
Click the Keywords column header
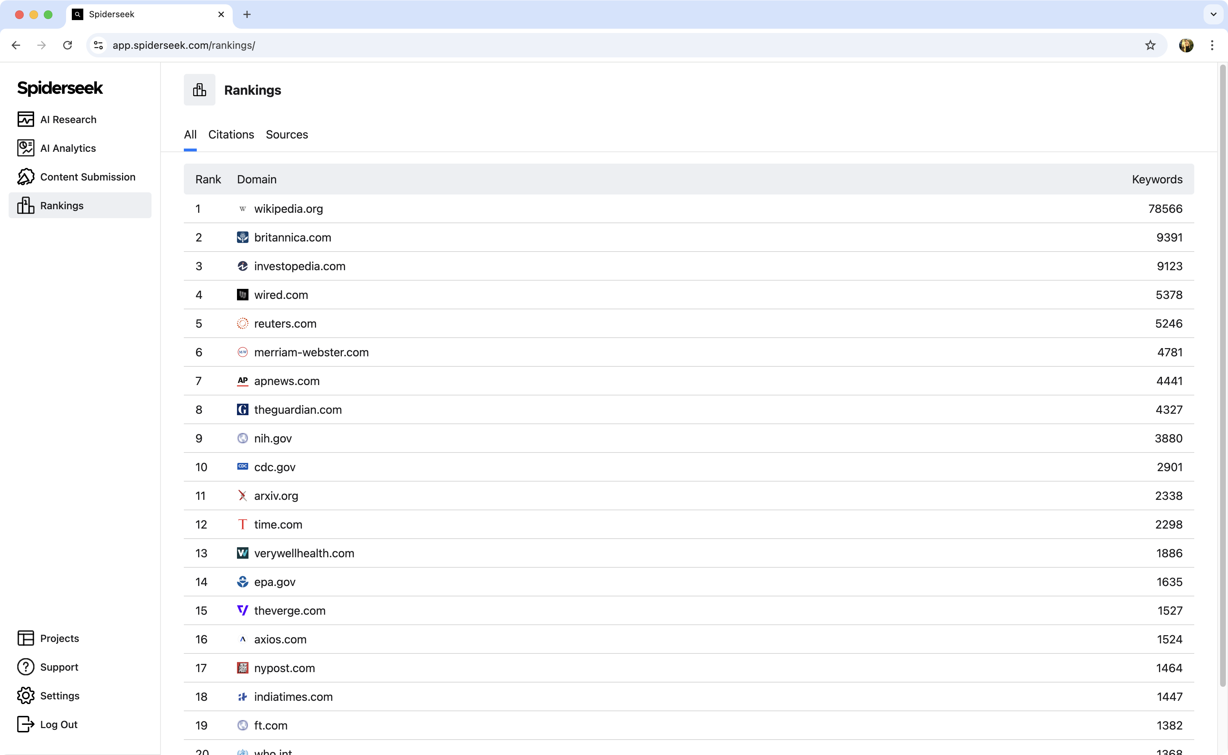1157,179
